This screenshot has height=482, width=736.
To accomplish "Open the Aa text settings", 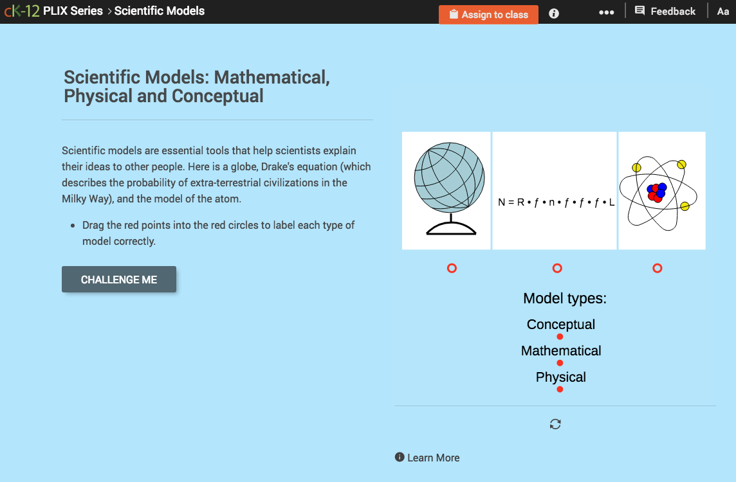I will point(722,11).
